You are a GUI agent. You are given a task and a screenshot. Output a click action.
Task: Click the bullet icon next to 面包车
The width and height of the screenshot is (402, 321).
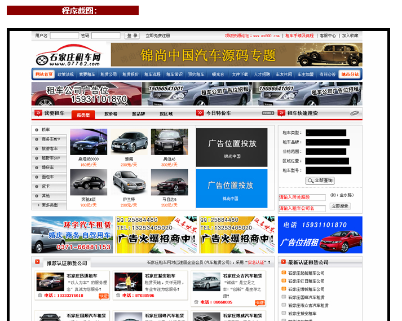(x=37, y=177)
